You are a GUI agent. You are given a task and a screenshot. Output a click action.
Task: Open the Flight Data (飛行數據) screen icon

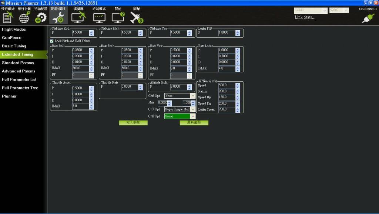pos(7,17)
